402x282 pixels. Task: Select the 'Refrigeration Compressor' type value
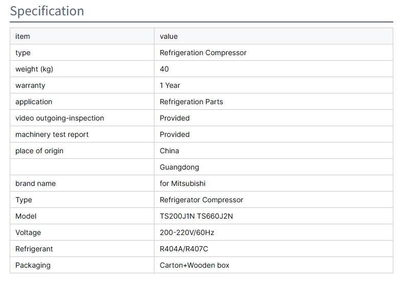pyautogui.click(x=203, y=53)
